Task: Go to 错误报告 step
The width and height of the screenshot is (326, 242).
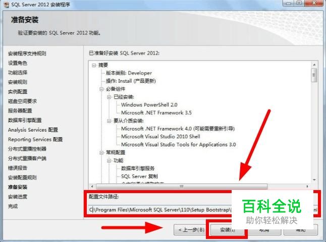Action: (x=18, y=168)
